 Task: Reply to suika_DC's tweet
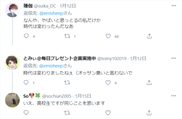click(26, 36)
